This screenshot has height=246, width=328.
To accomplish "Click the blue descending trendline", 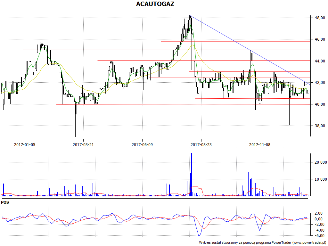I will tap(249, 50).
